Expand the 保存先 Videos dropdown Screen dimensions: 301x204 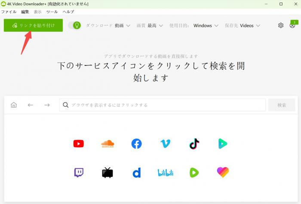pos(243,25)
